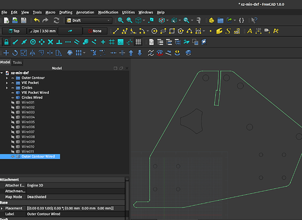
Task: Edit the Label field Outer Contour Wired
Action: tap(75, 214)
